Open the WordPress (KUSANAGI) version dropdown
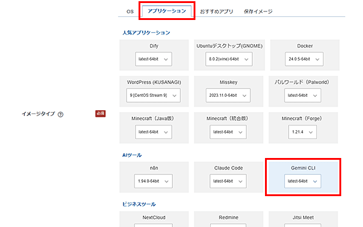 pos(154,95)
